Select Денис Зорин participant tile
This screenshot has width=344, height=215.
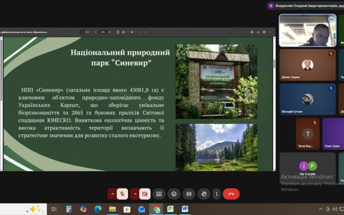click(x=307, y=65)
